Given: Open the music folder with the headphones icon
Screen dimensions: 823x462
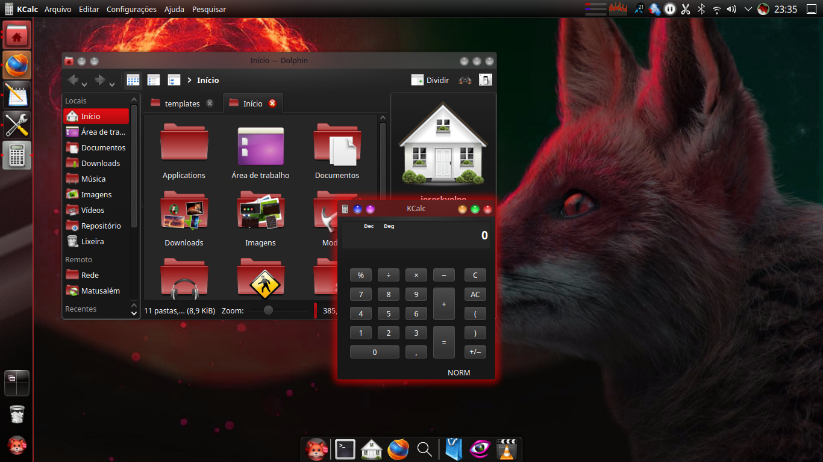Looking at the screenshot, I should (184, 279).
